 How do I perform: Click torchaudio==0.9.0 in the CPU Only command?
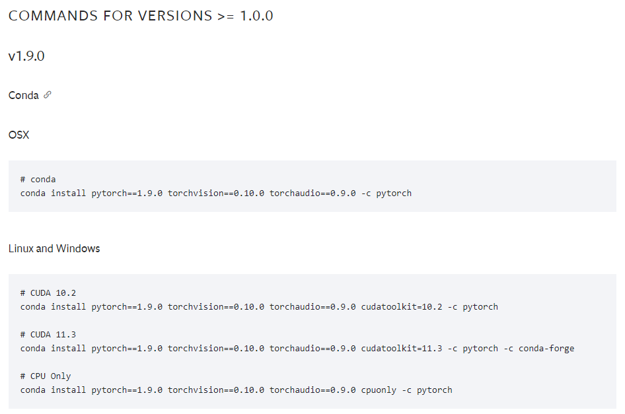pyautogui.click(x=312, y=390)
